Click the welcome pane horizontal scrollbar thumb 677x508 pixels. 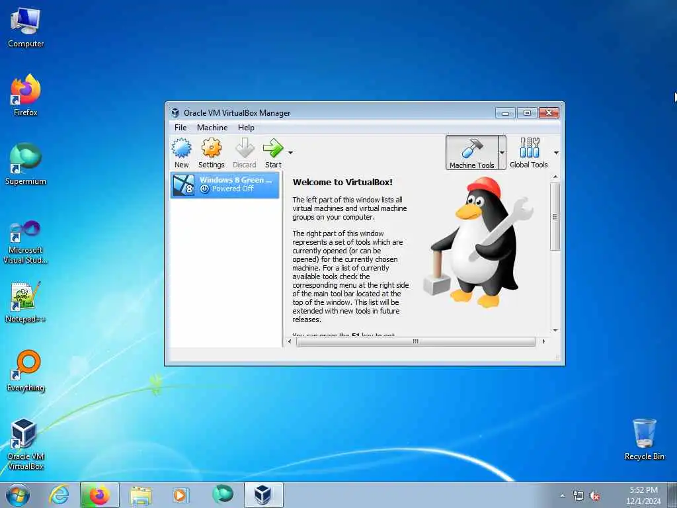tap(415, 342)
